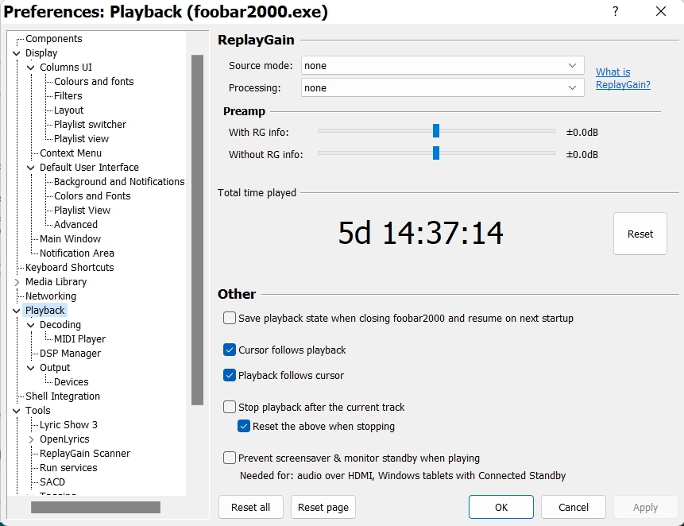The width and height of the screenshot is (684, 526).
Task: Select Advanced under Default User Interface
Action: click(x=75, y=224)
